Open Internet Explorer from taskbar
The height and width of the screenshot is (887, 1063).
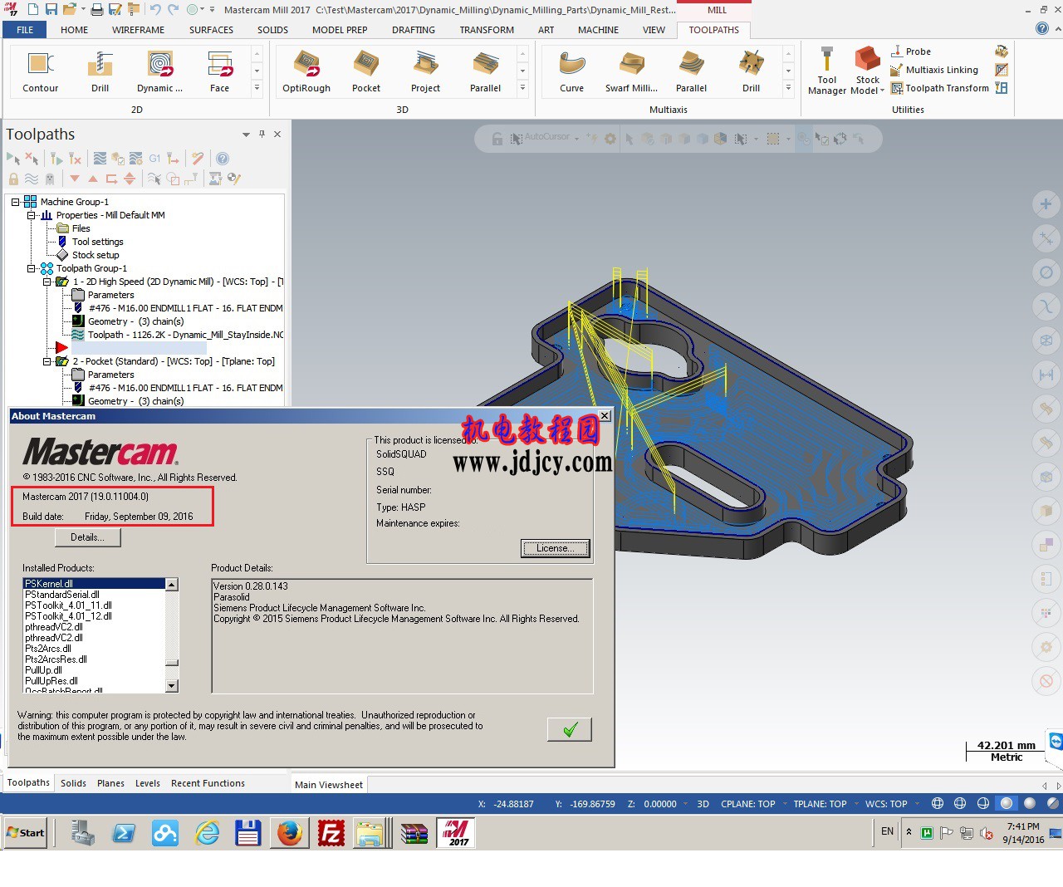207,833
